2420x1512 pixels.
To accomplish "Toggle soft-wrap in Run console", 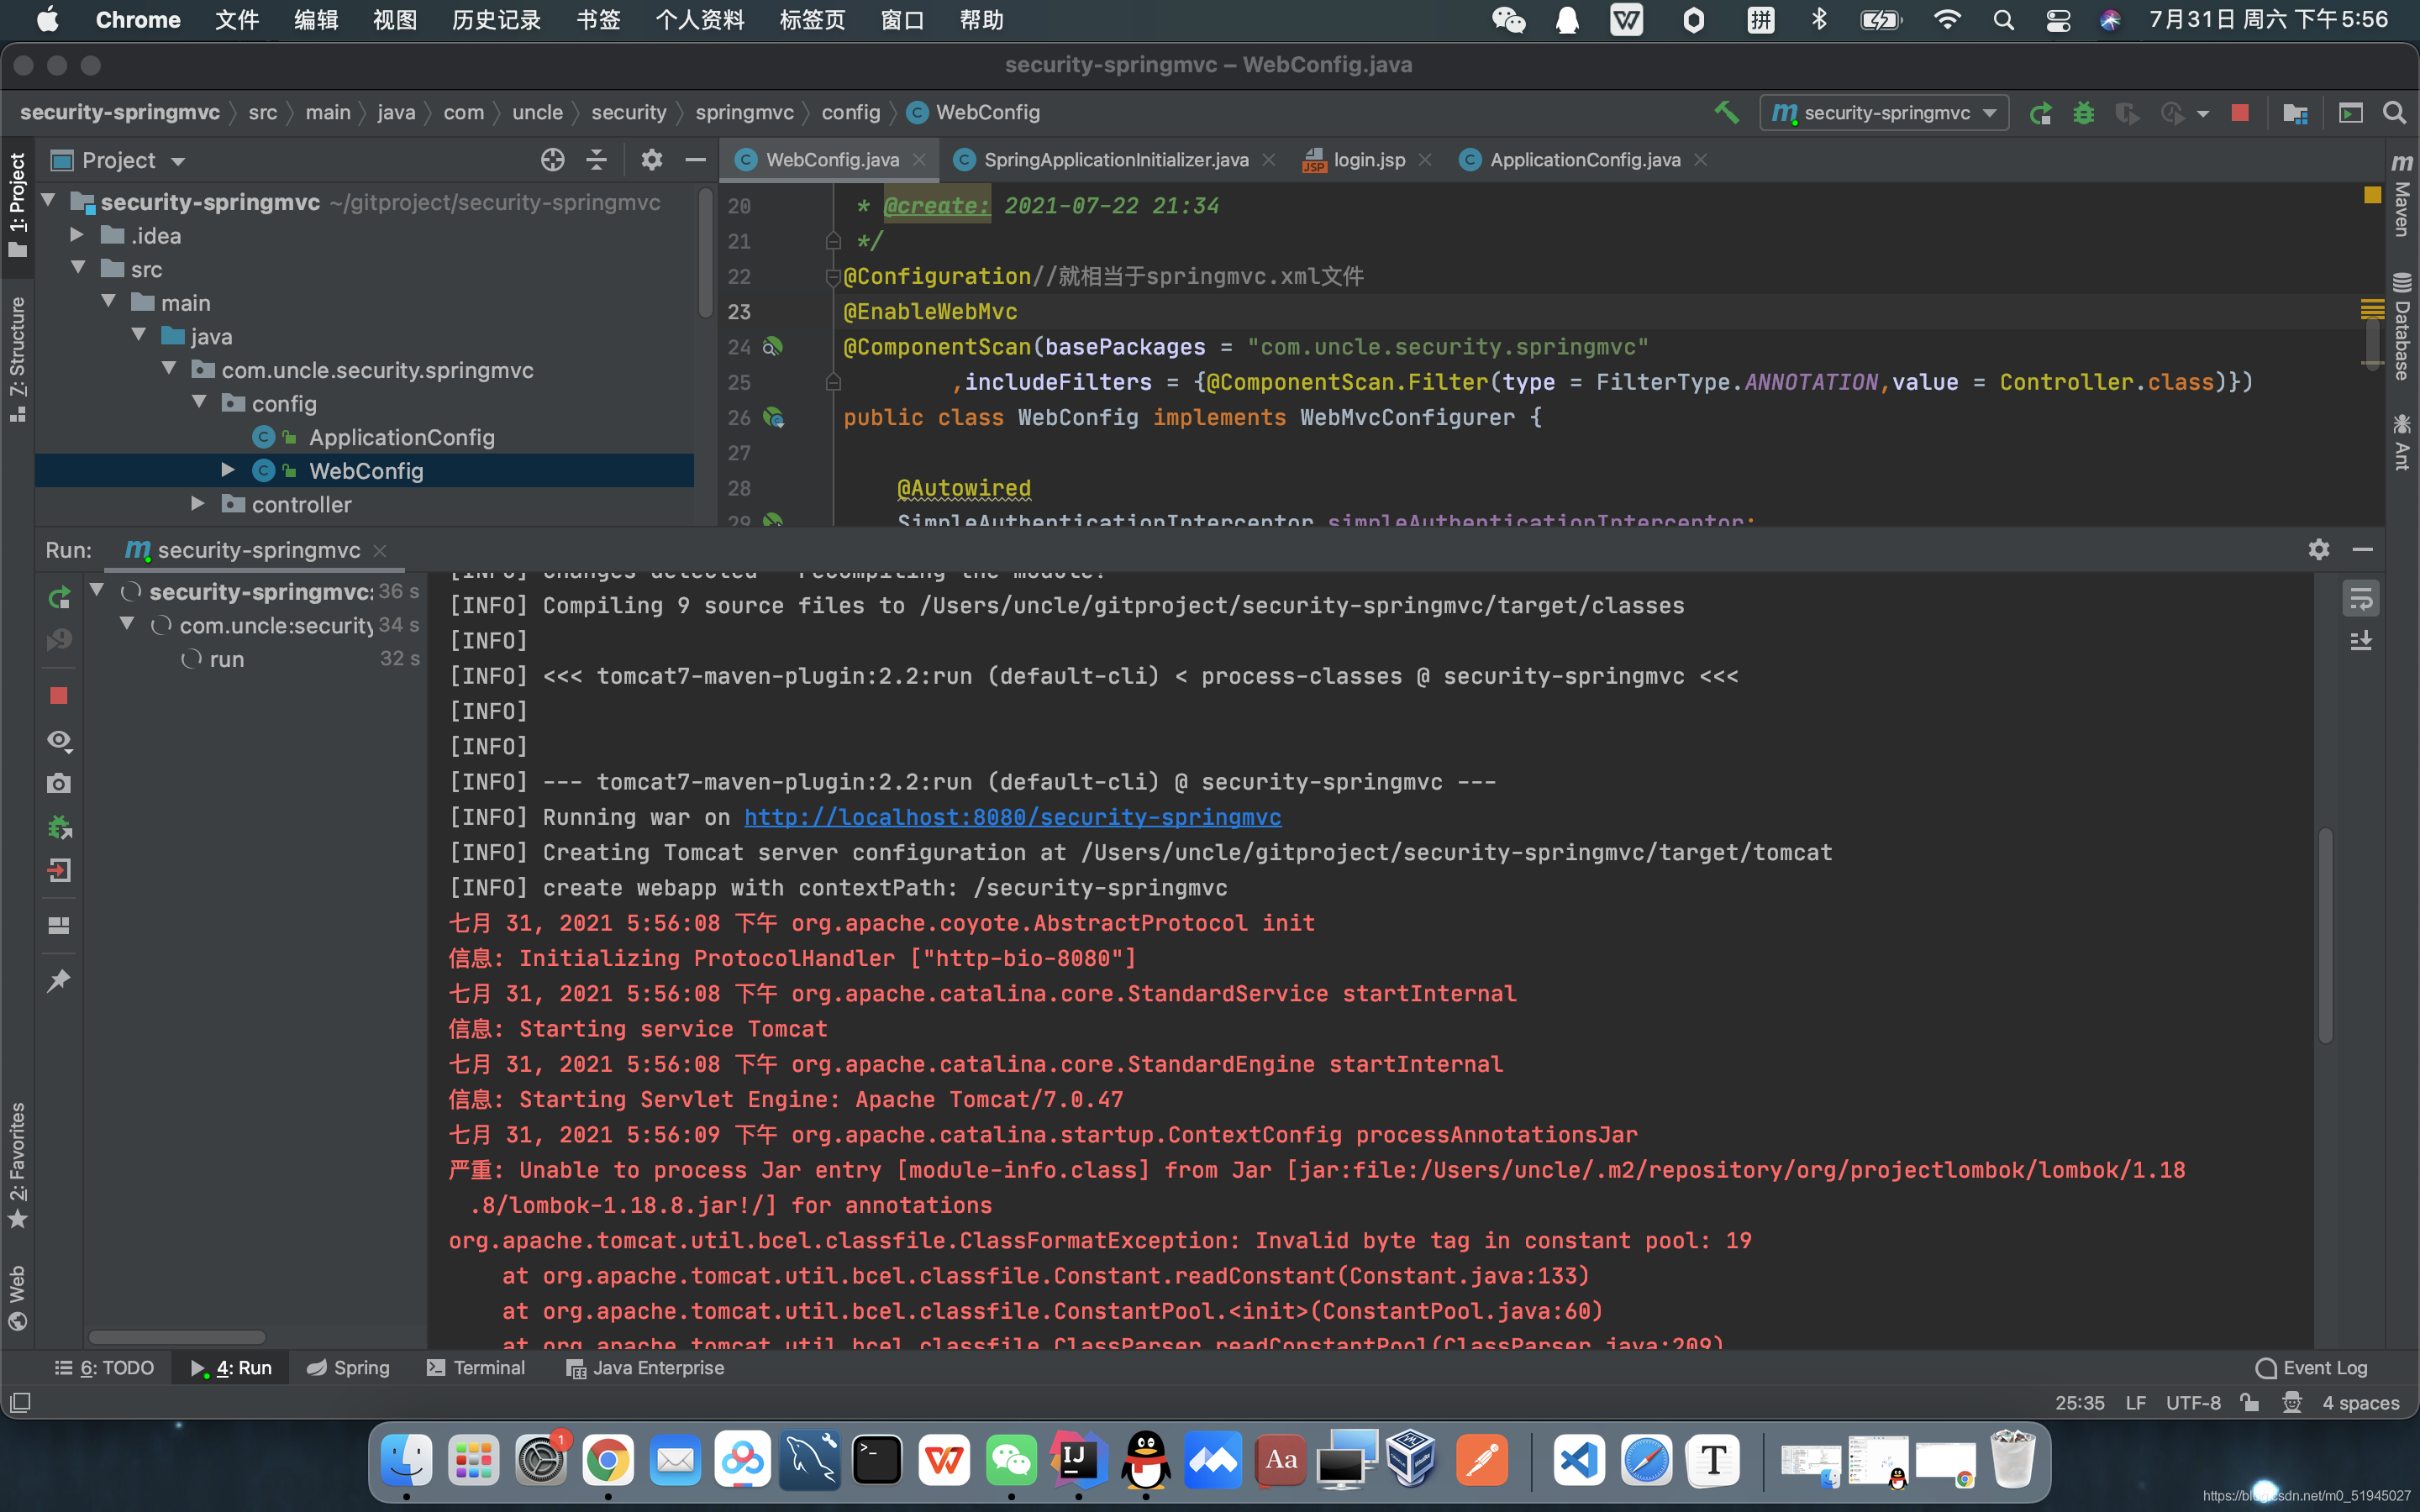I will pos(2360,599).
